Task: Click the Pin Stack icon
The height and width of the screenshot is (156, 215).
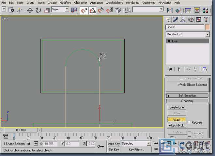Action: pyautogui.click(x=170, y=69)
